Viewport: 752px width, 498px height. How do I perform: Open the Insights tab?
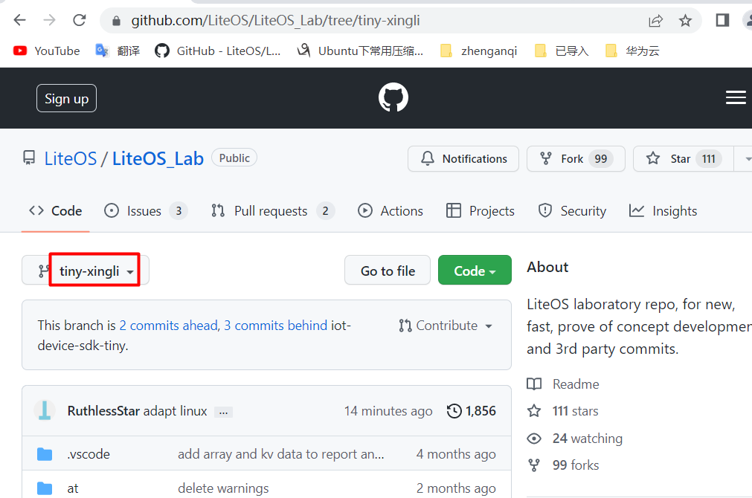[663, 211]
